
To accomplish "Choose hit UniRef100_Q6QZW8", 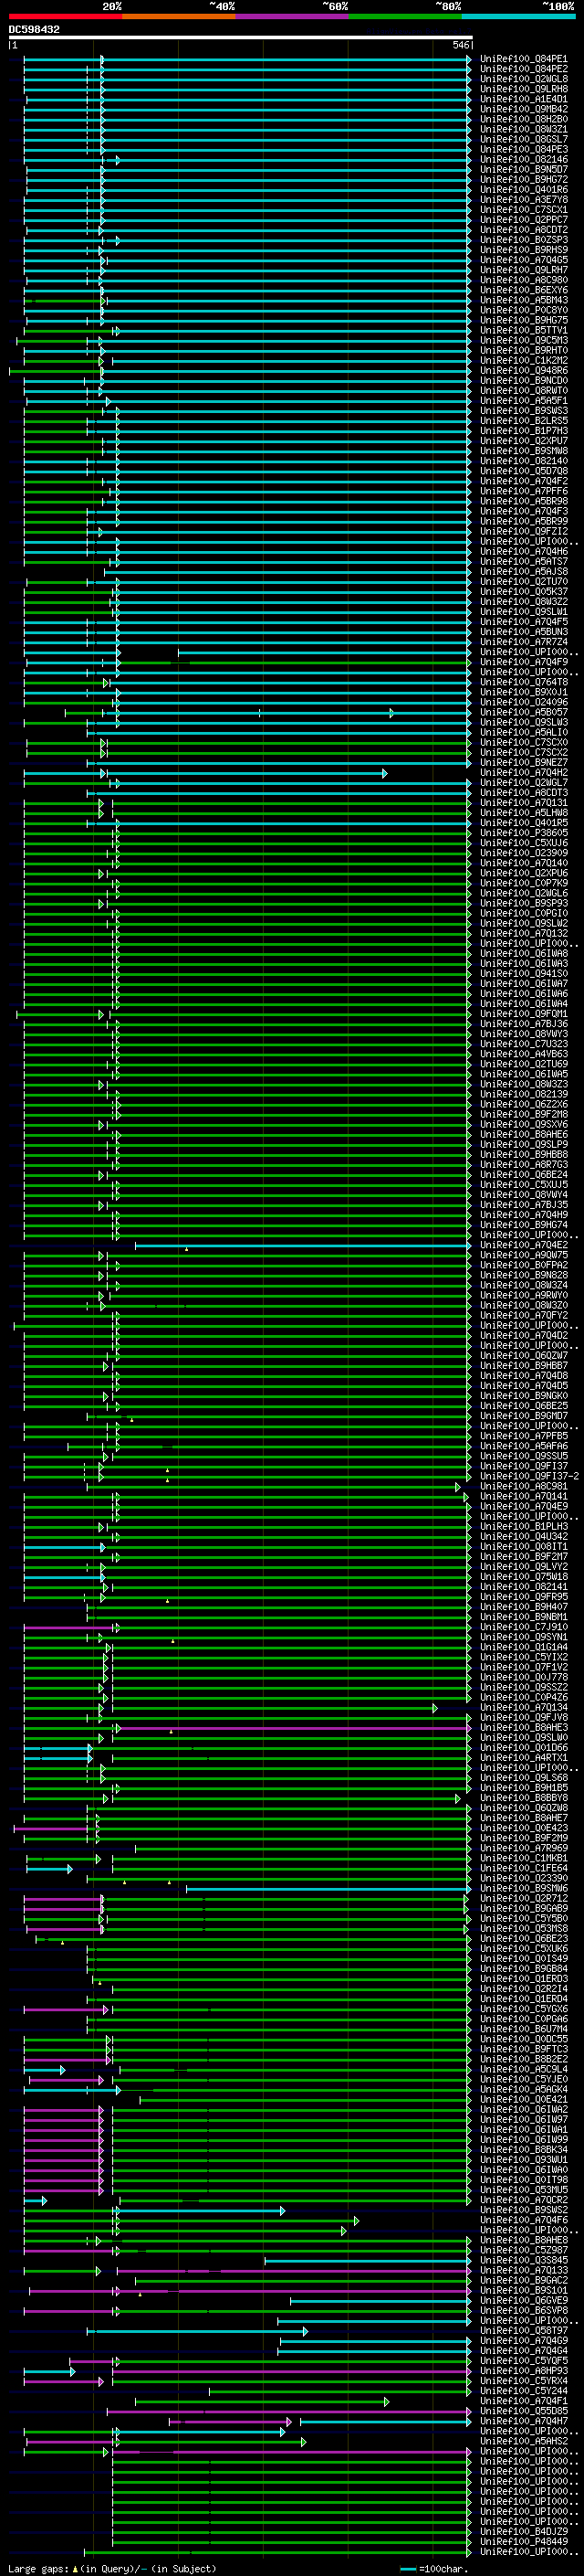I will click(x=524, y=1807).
